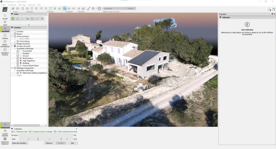Screen dimensions: 276x149
Task: Click the edit clipping box icon
Action: tap(83, 8)
